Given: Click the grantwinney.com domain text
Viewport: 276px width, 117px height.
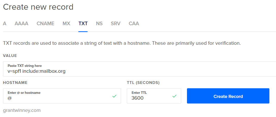Looking at the screenshot, I should tap(22, 110).
